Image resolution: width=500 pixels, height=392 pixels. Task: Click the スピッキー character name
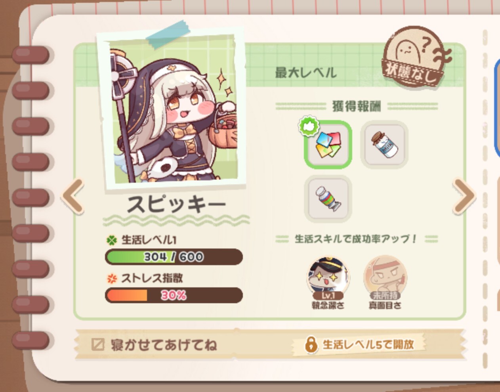[176, 205]
